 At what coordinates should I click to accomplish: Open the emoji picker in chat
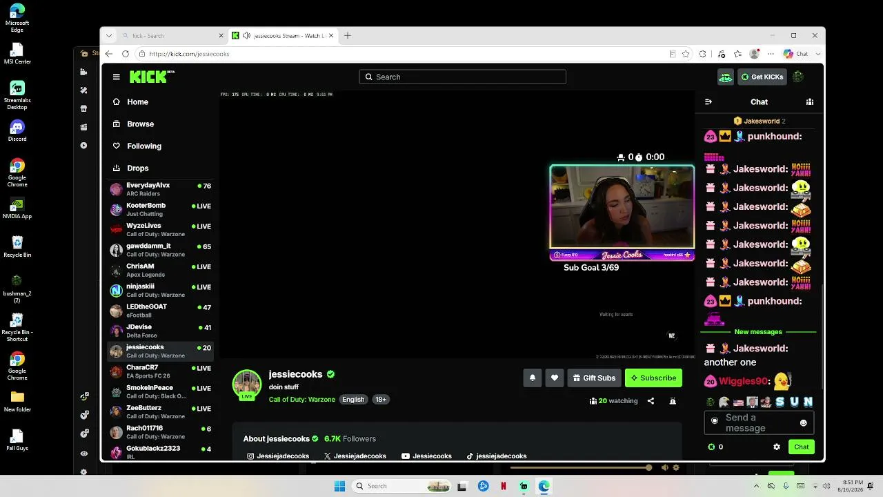[803, 422]
